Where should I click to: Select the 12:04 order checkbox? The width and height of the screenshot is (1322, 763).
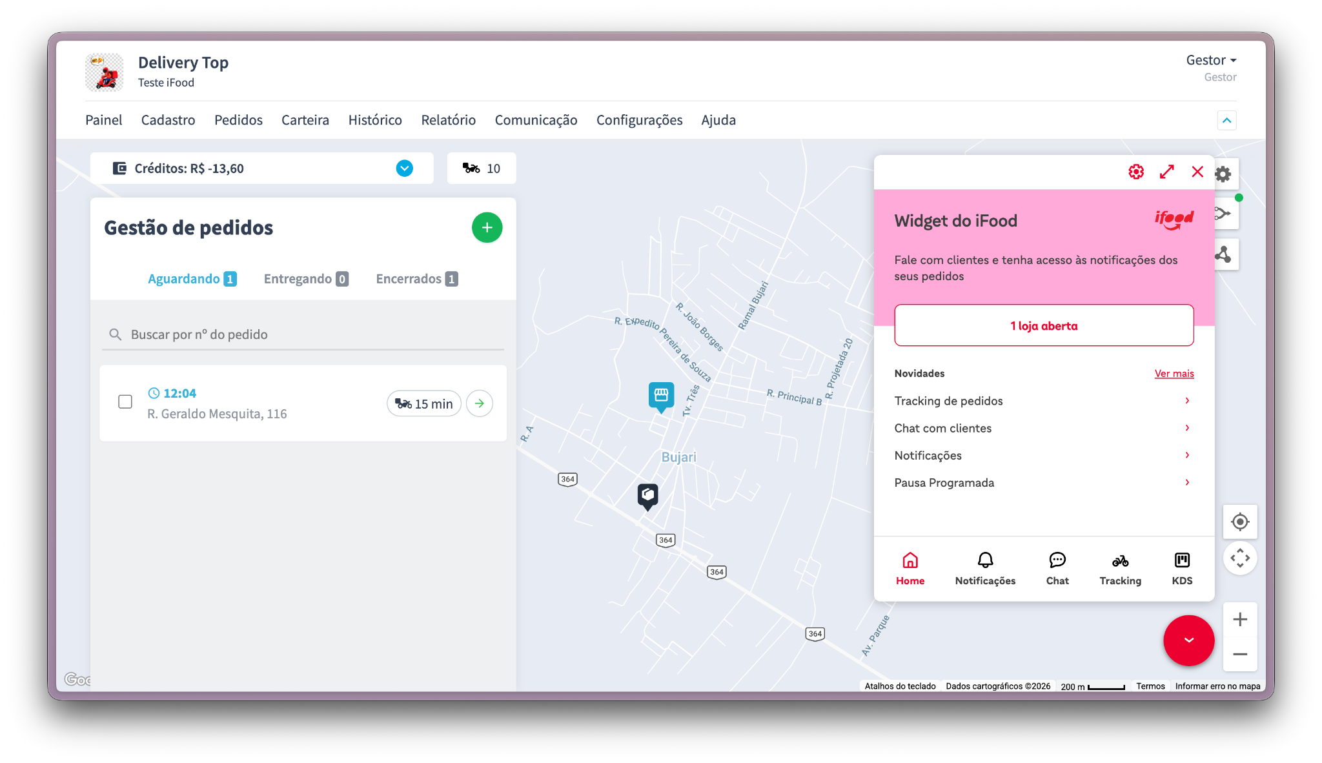(125, 402)
